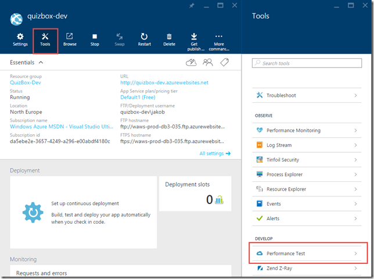The height and width of the screenshot is (279, 374).
Task: Click the Zend Z-Ray icon
Action: (x=260, y=268)
